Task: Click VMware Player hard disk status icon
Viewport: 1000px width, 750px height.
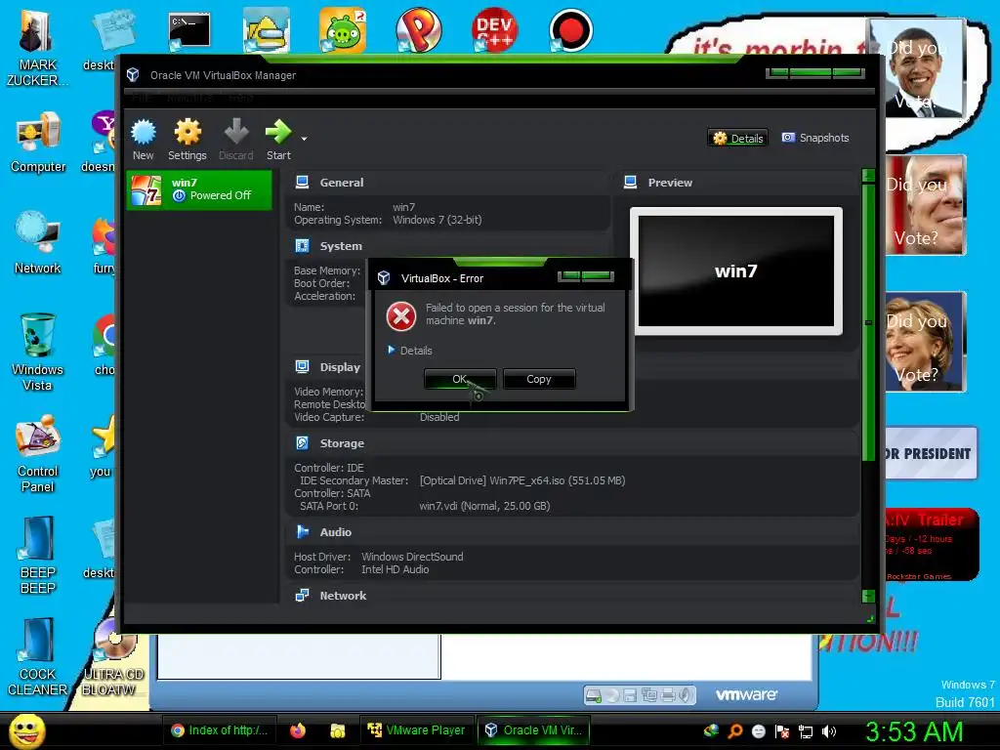Action: 593,695
